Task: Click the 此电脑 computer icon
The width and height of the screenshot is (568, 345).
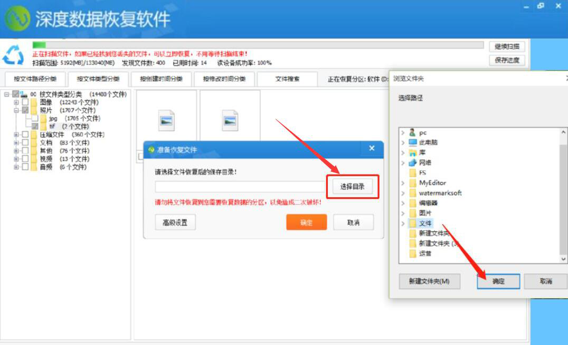Action: click(413, 142)
